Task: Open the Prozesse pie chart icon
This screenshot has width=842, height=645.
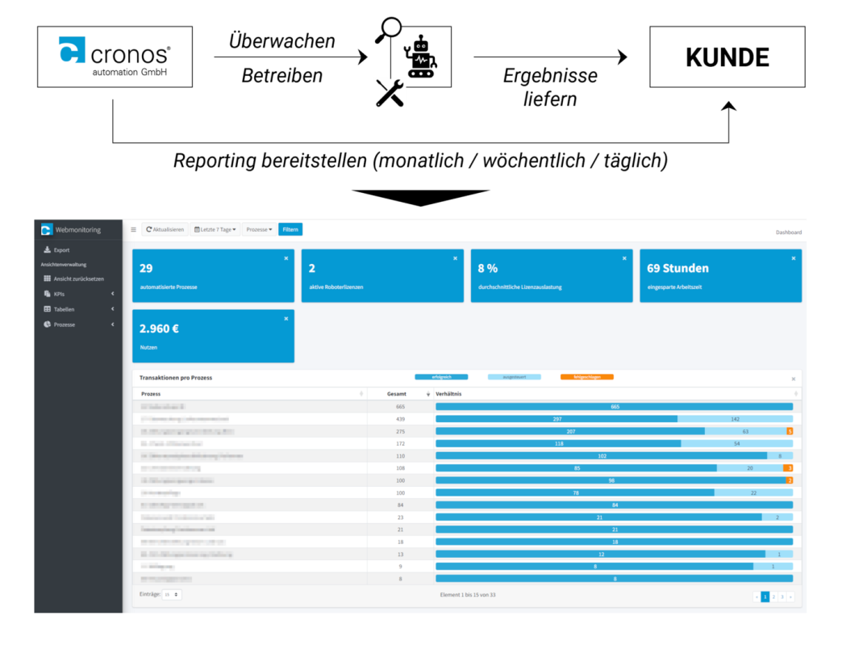Action: 47,325
